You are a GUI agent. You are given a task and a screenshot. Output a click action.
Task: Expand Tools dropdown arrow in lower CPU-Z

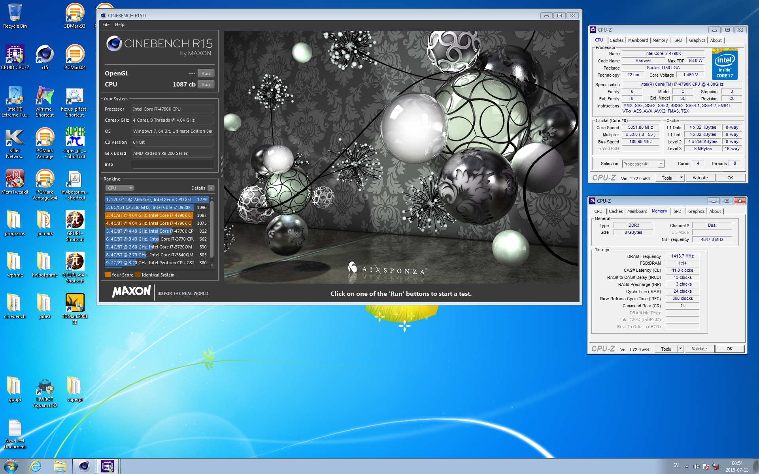click(x=680, y=349)
